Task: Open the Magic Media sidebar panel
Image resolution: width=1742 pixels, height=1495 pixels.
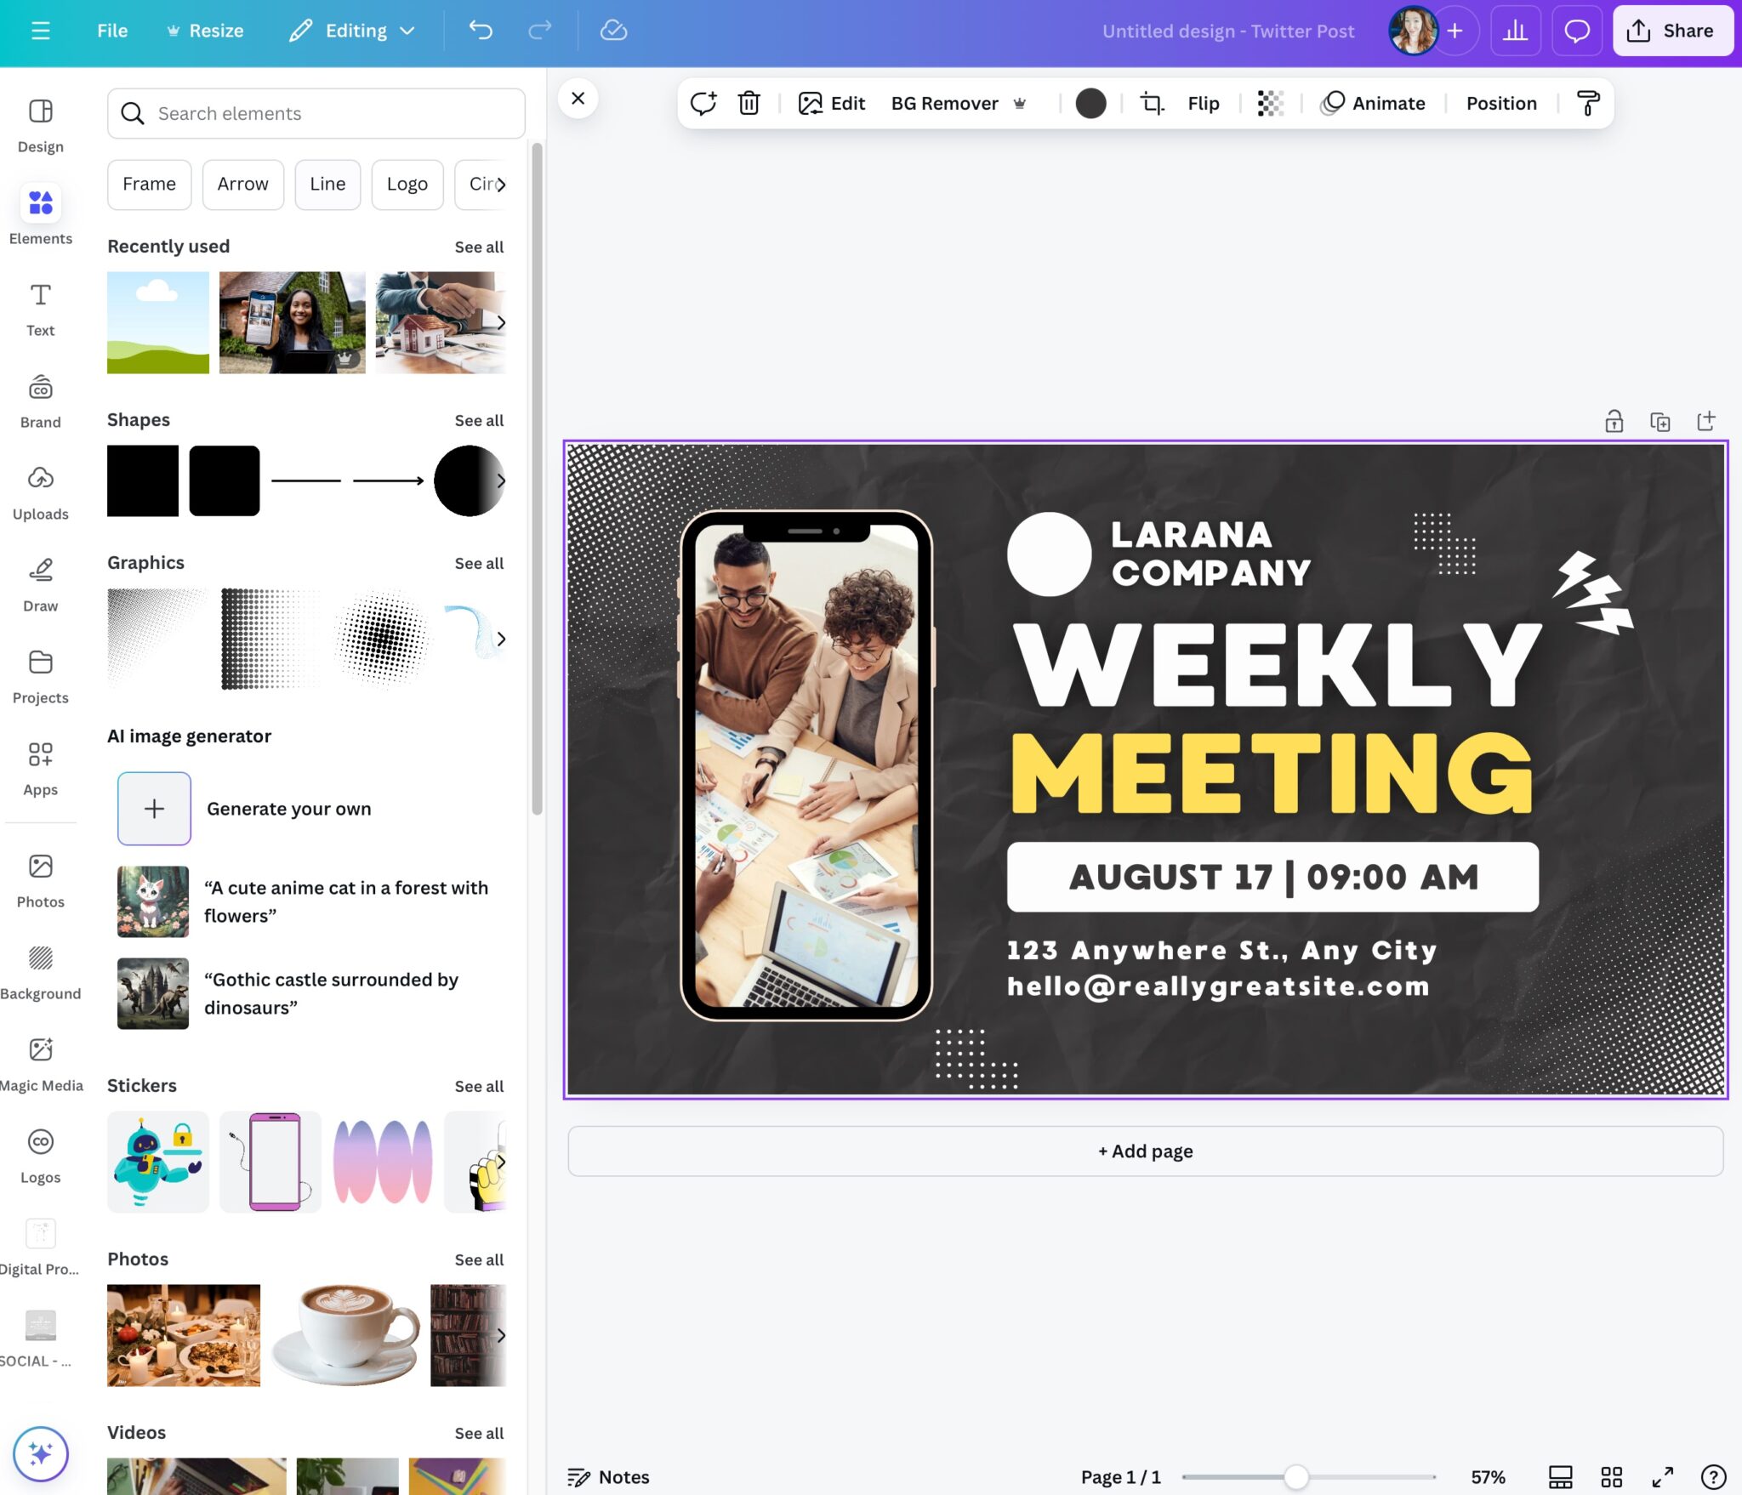Action: point(41,1065)
